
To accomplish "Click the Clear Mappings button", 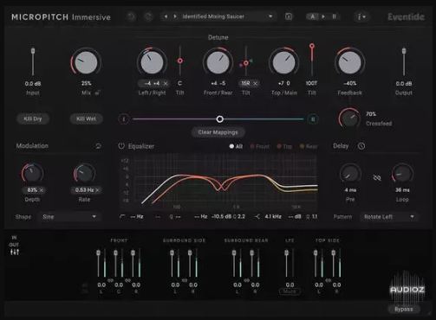I will click(218, 132).
